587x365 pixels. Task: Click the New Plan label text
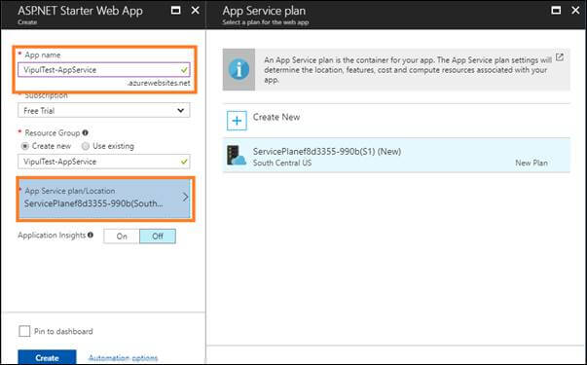click(x=532, y=163)
